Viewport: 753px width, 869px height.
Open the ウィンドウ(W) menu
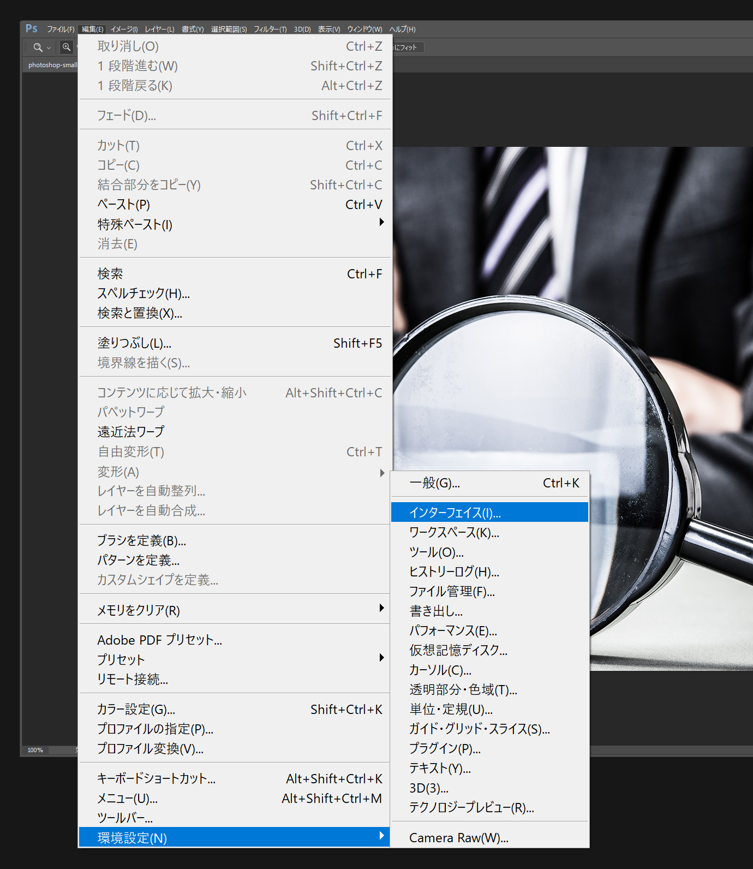click(364, 29)
